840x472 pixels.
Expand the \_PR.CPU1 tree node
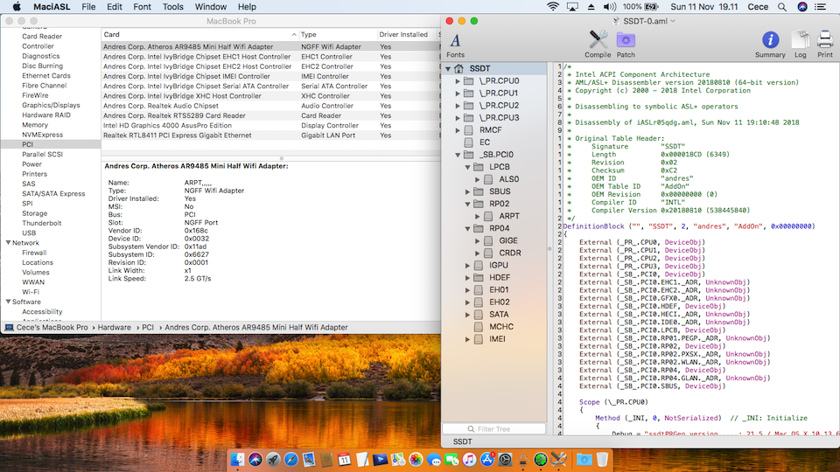(458, 94)
